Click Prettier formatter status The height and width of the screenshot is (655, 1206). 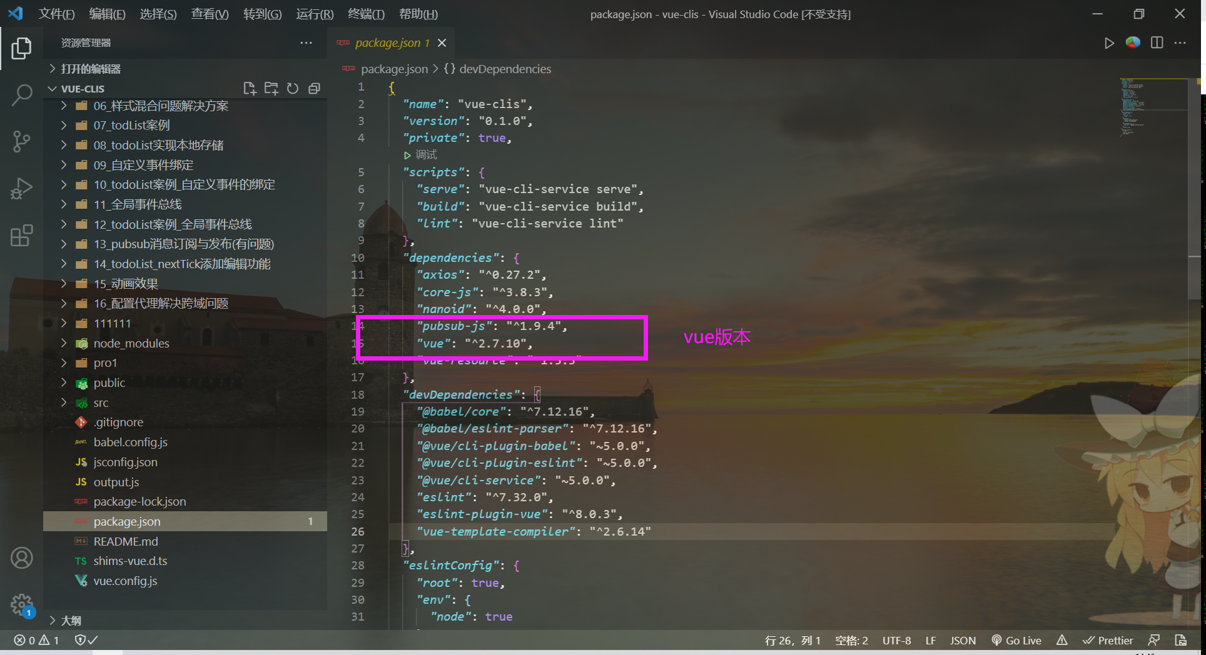coord(1108,640)
